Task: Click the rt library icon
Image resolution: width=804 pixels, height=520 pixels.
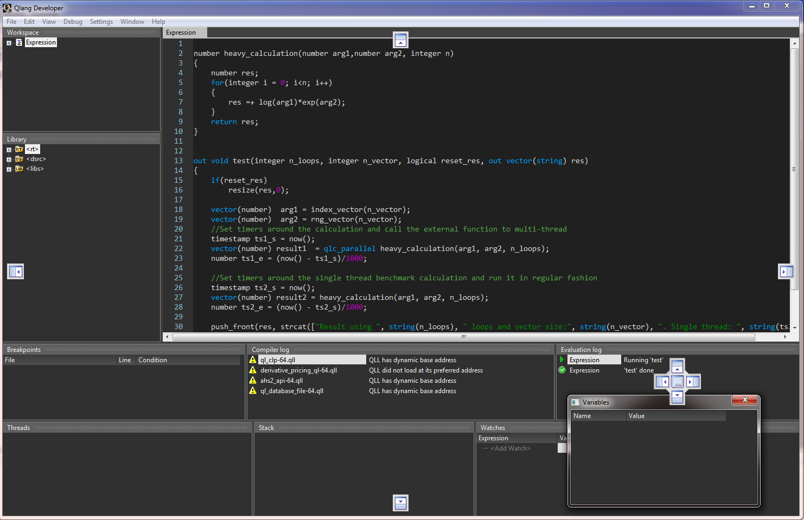Action: pos(19,149)
